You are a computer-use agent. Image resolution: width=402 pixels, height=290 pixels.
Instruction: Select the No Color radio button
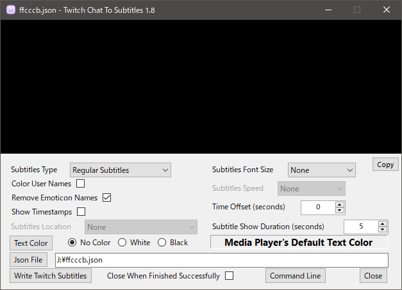tap(72, 243)
